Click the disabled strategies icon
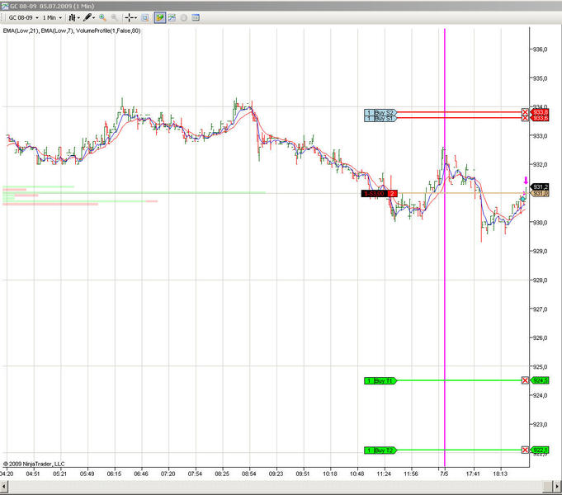 pyautogui.click(x=183, y=17)
